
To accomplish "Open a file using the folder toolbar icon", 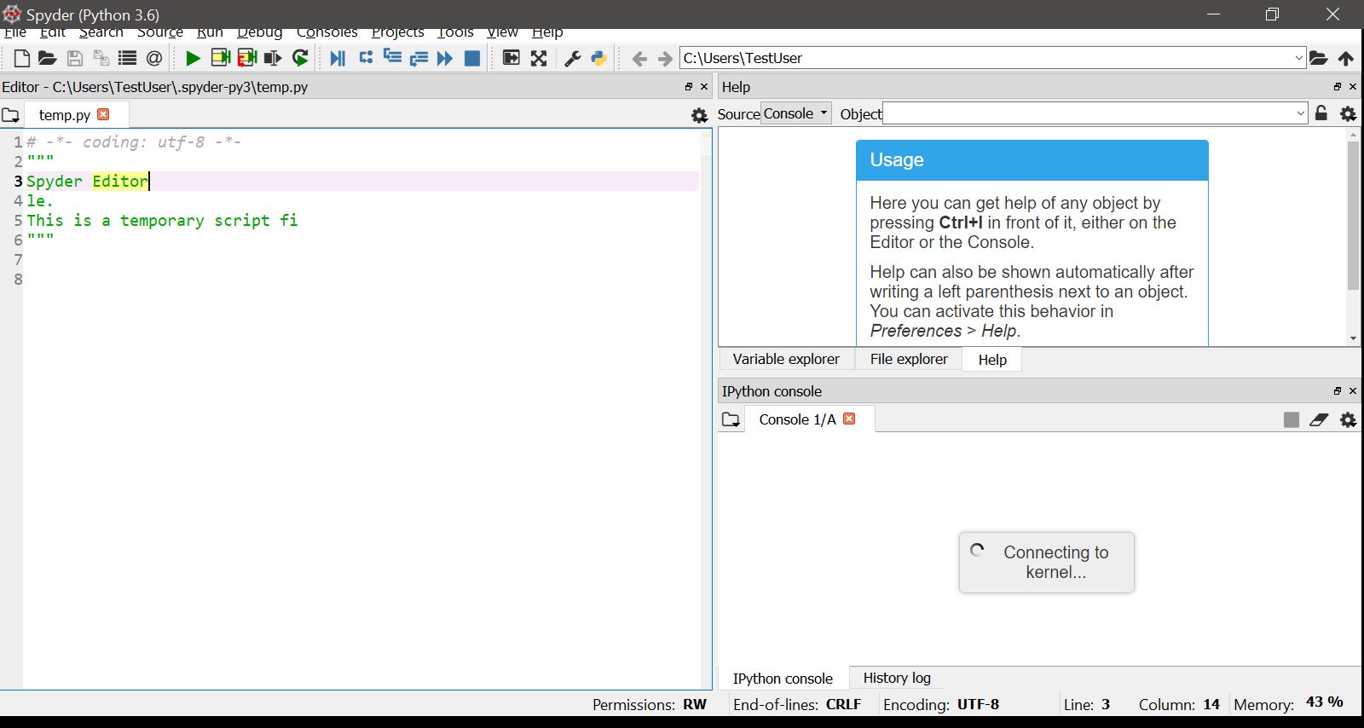I will pos(48,58).
